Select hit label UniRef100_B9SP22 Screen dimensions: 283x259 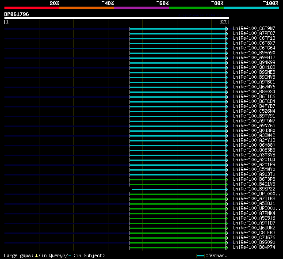tap(254, 189)
